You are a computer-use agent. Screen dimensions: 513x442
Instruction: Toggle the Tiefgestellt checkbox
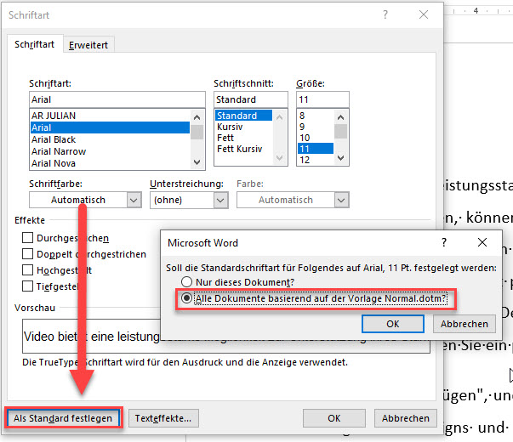[28, 286]
